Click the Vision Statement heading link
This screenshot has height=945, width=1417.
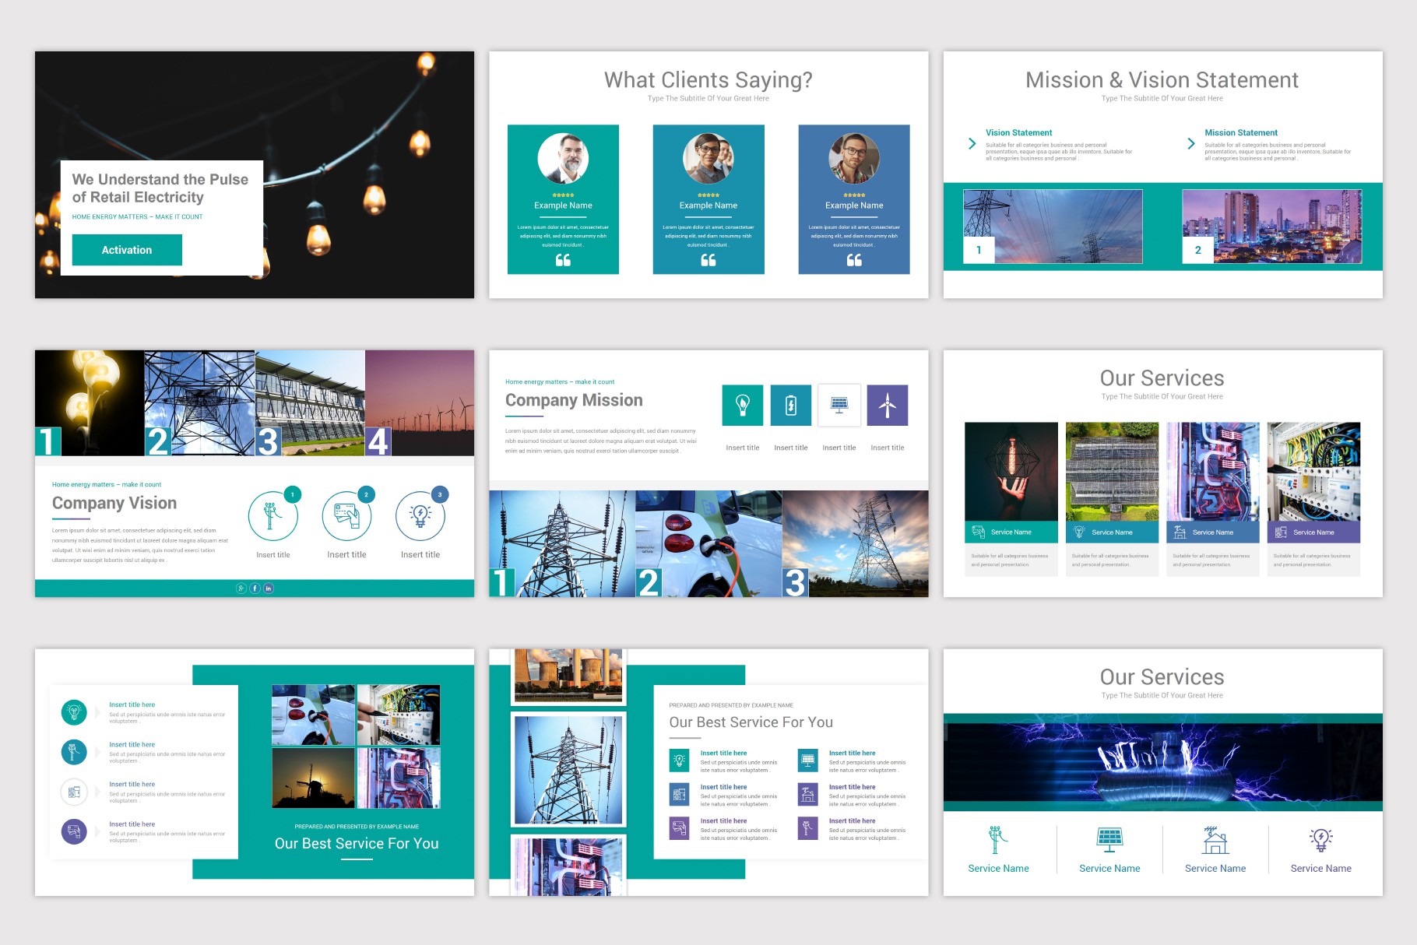1018,133
